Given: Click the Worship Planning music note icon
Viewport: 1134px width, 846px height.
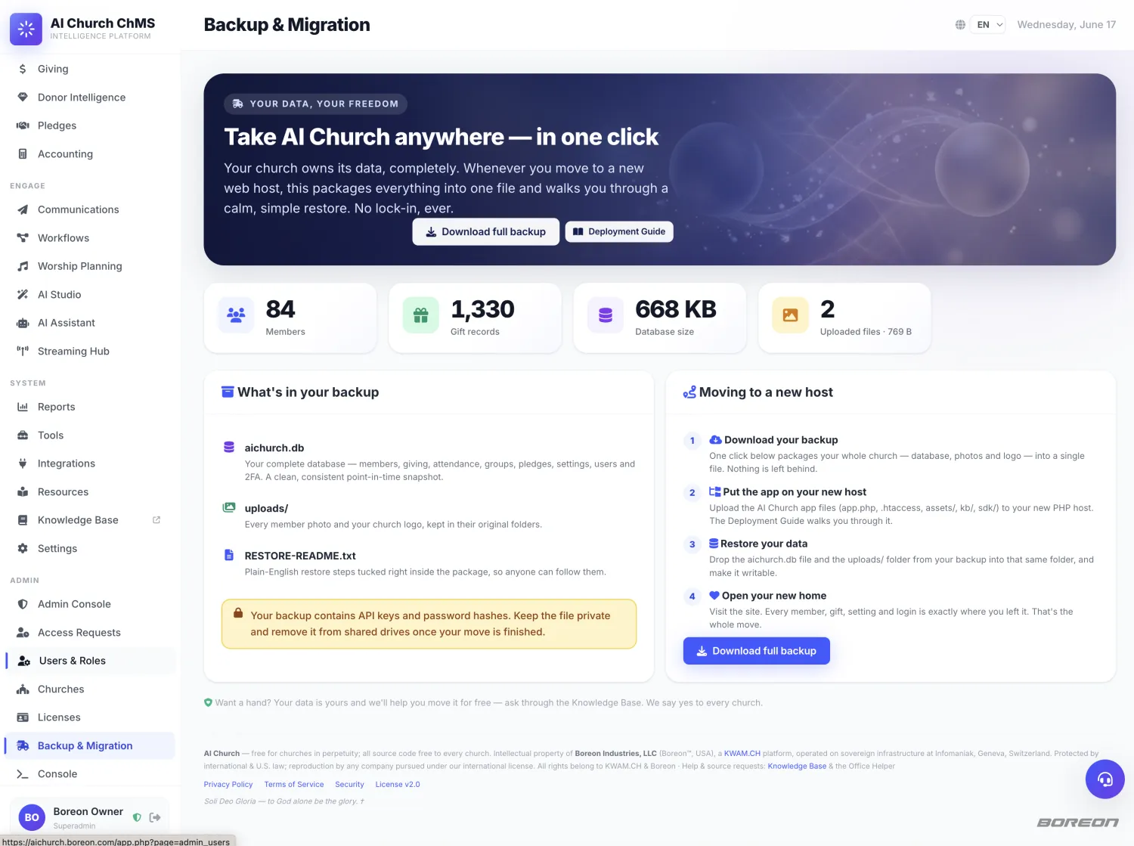Looking at the screenshot, I should pyautogui.click(x=23, y=266).
